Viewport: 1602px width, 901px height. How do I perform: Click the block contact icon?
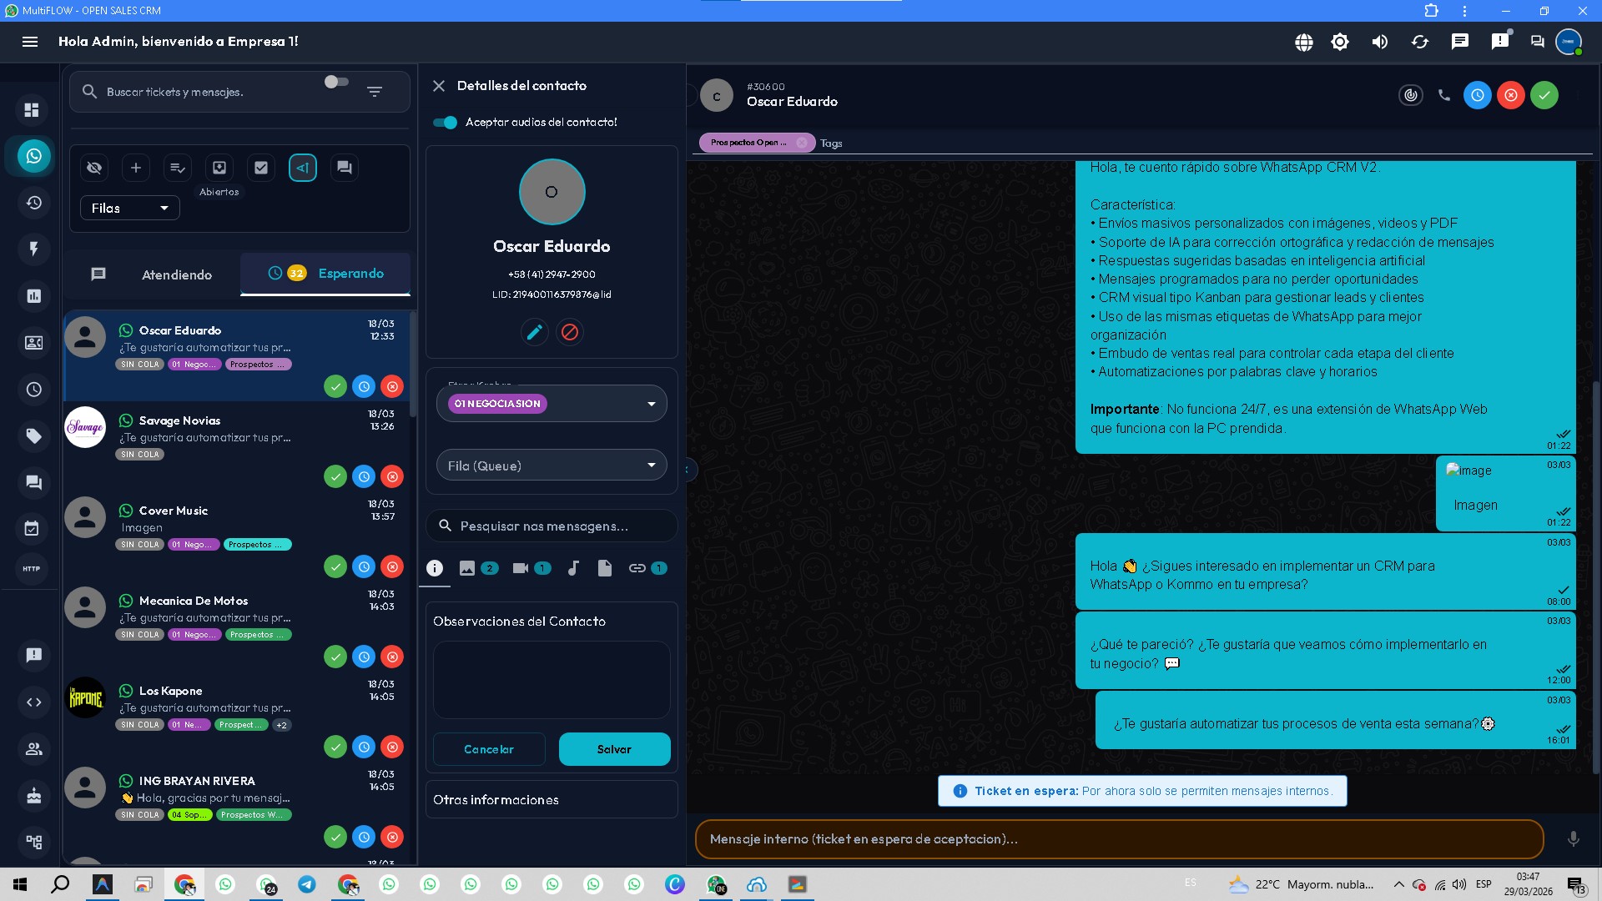point(570,332)
